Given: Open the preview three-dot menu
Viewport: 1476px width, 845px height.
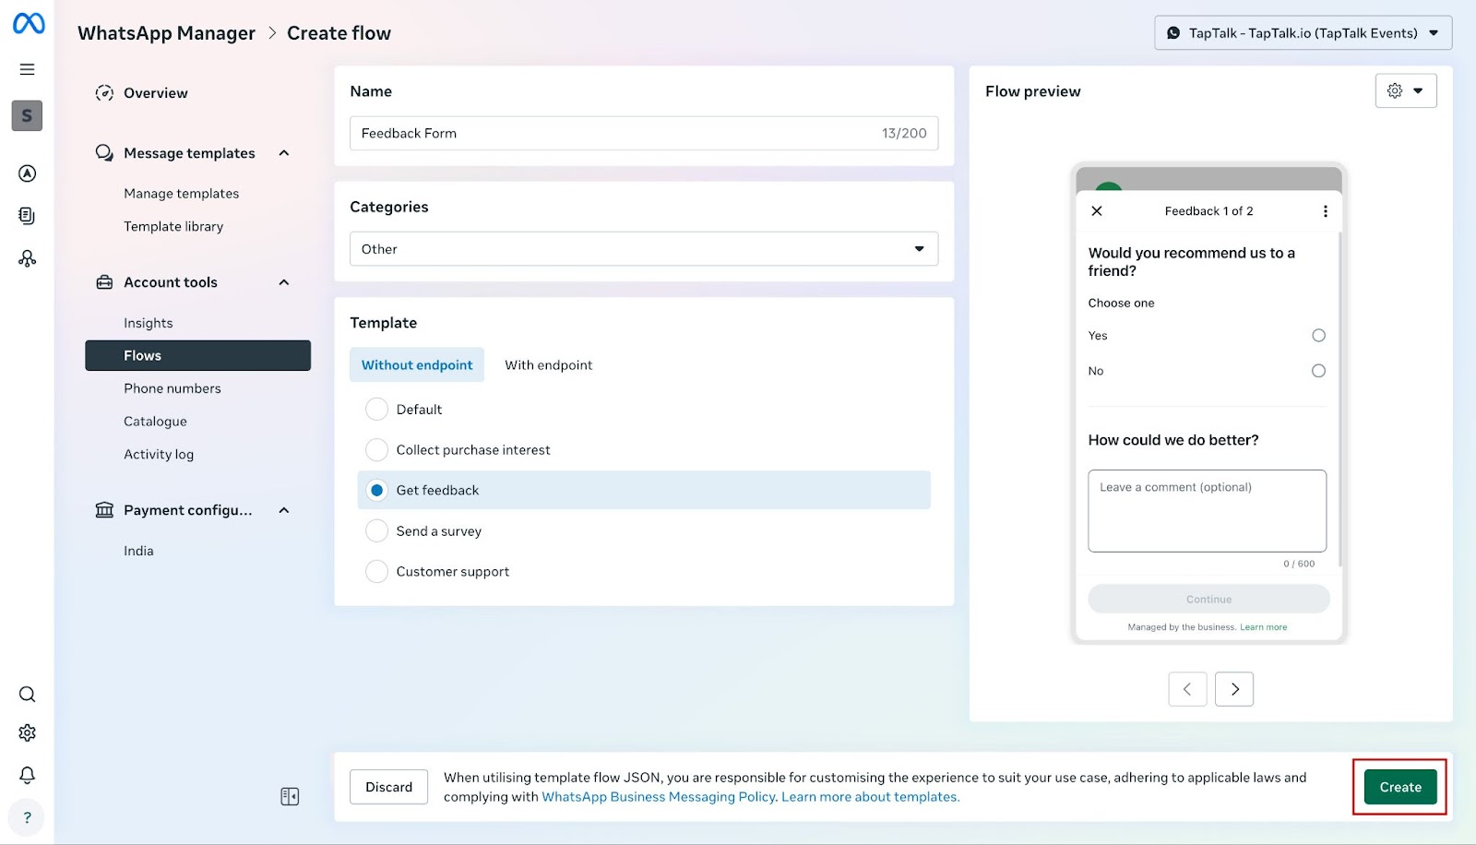Looking at the screenshot, I should pos(1326,211).
